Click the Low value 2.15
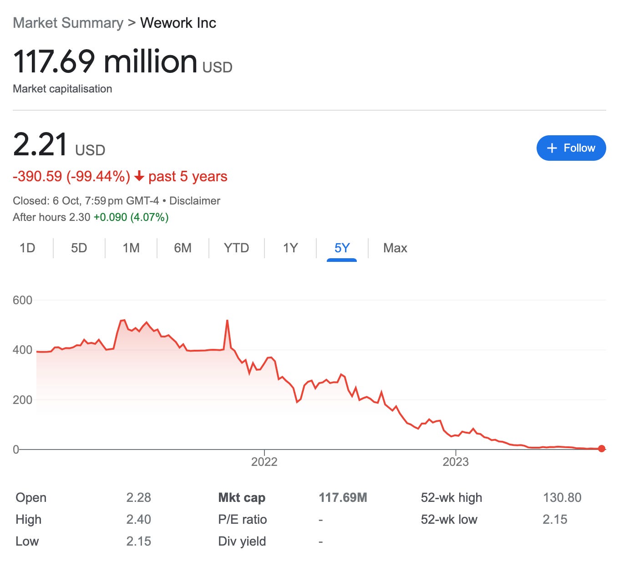Screen dimensions: 639x562 (138, 541)
